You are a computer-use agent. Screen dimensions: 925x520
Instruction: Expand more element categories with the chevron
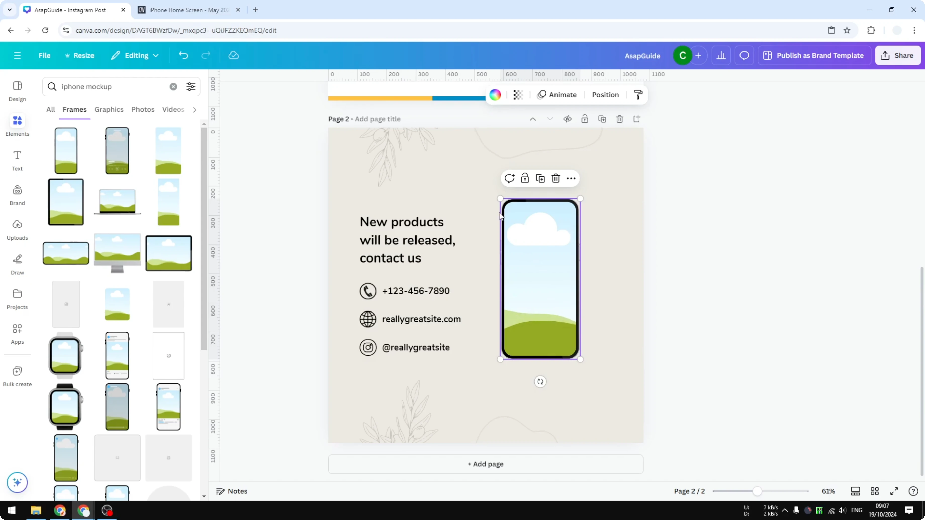click(194, 110)
